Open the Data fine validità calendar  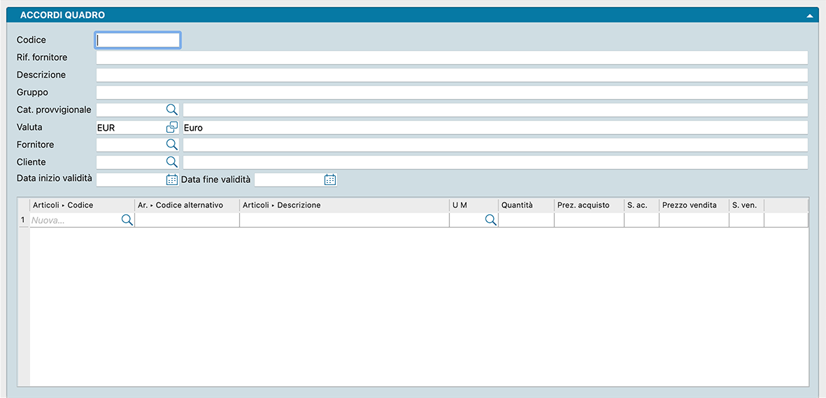pos(330,179)
